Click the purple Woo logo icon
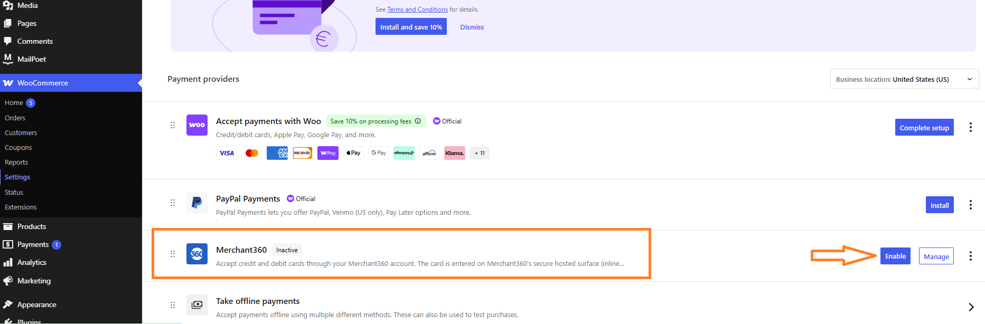The image size is (985, 324). pos(197,125)
